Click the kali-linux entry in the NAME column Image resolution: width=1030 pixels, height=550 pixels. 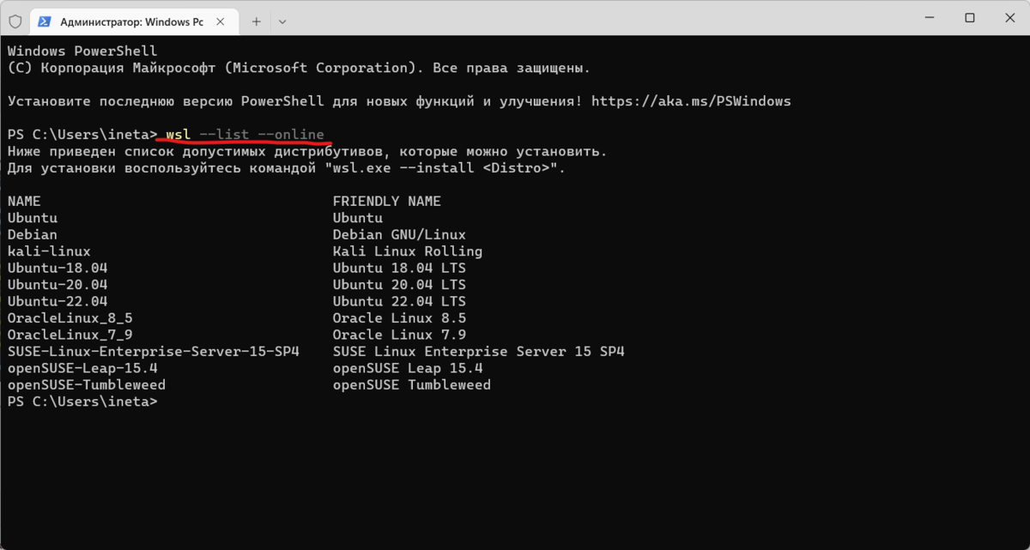(48, 251)
